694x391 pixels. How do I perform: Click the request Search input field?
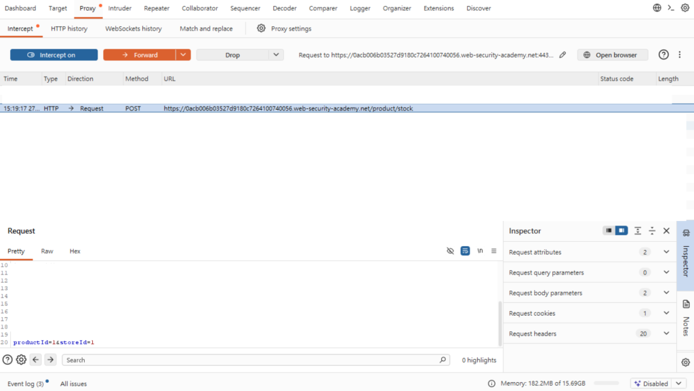pyautogui.click(x=250, y=360)
